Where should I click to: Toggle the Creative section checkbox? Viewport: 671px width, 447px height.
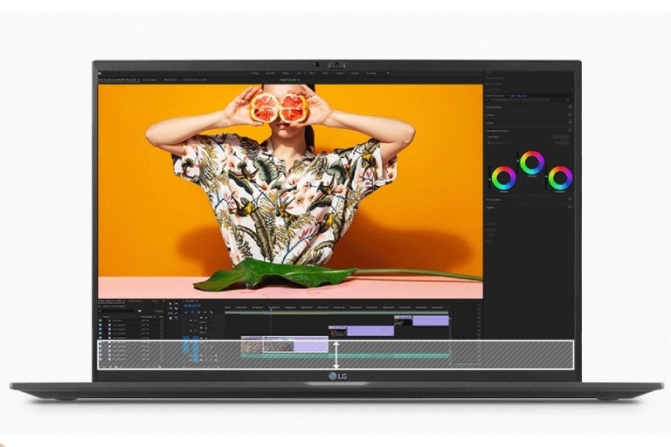point(571,114)
